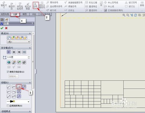The image size is (145, 113).
Task: Collapse the 引线 section
Action: click(30, 83)
